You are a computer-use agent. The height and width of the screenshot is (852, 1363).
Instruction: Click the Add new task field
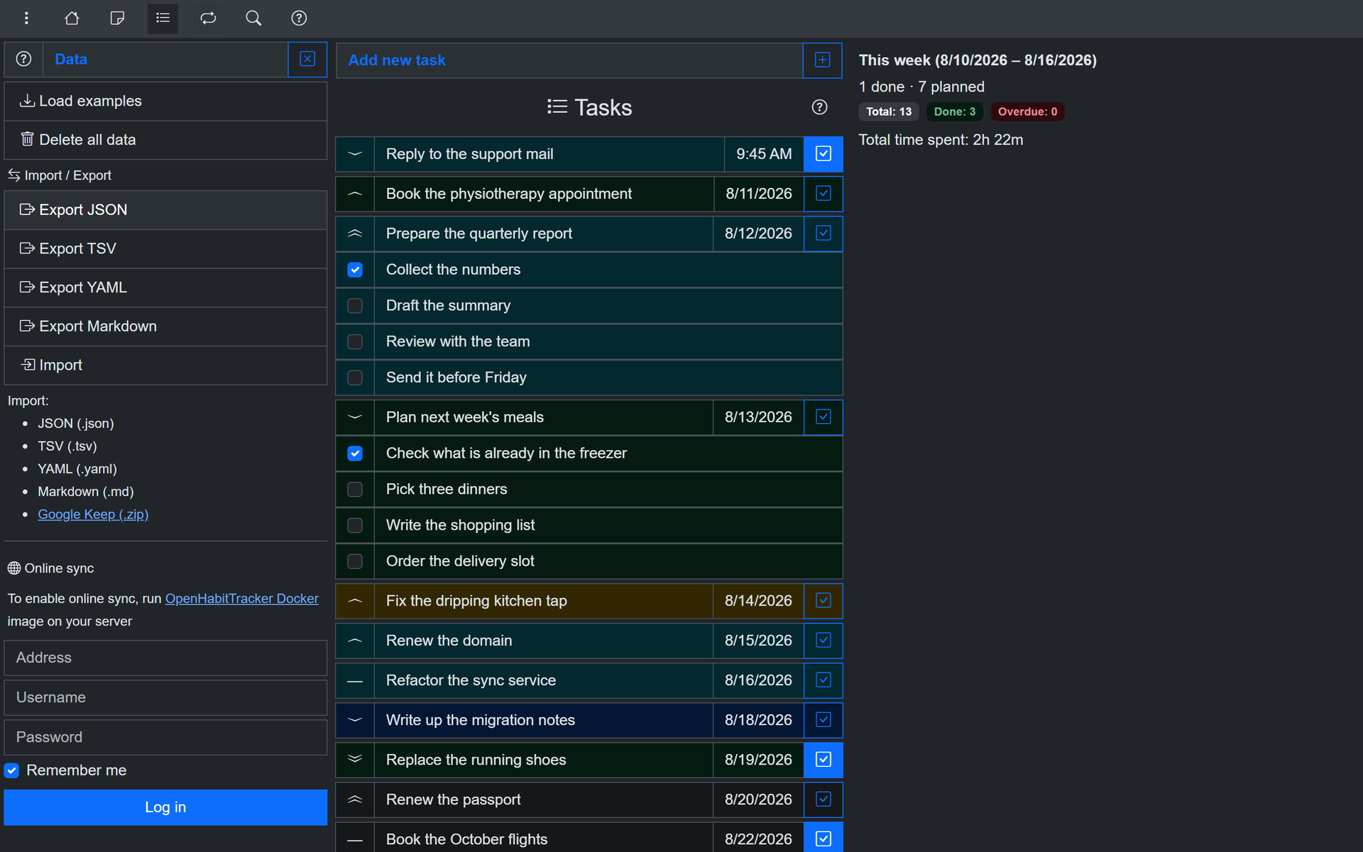[569, 60]
